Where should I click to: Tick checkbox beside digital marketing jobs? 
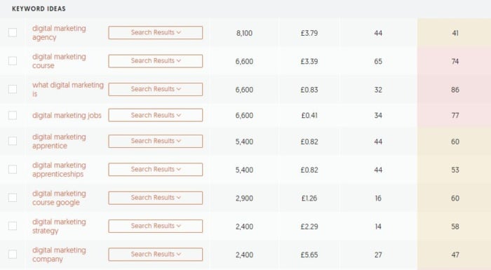[x=13, y=115]
